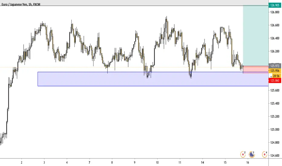Open the Japan economic event icon marked 4

click(x=264, y=154)
